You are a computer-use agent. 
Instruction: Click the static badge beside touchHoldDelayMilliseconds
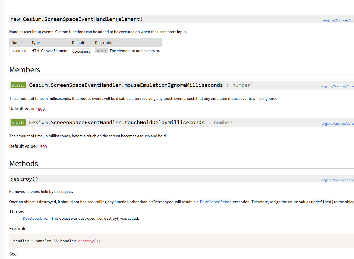click(18, 123)
